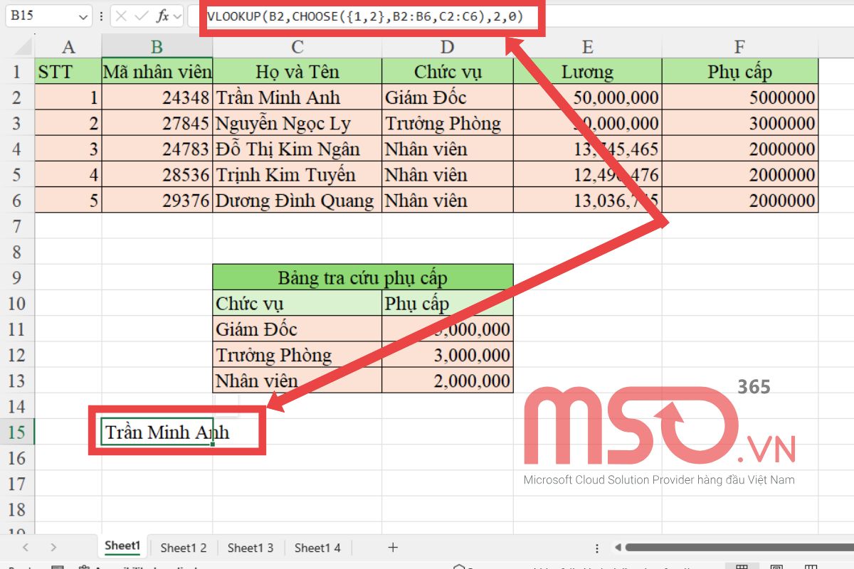854x569 pixels.
Task: Click the three-dot sheet tab bar handle
Action: (x=596, y=548)
